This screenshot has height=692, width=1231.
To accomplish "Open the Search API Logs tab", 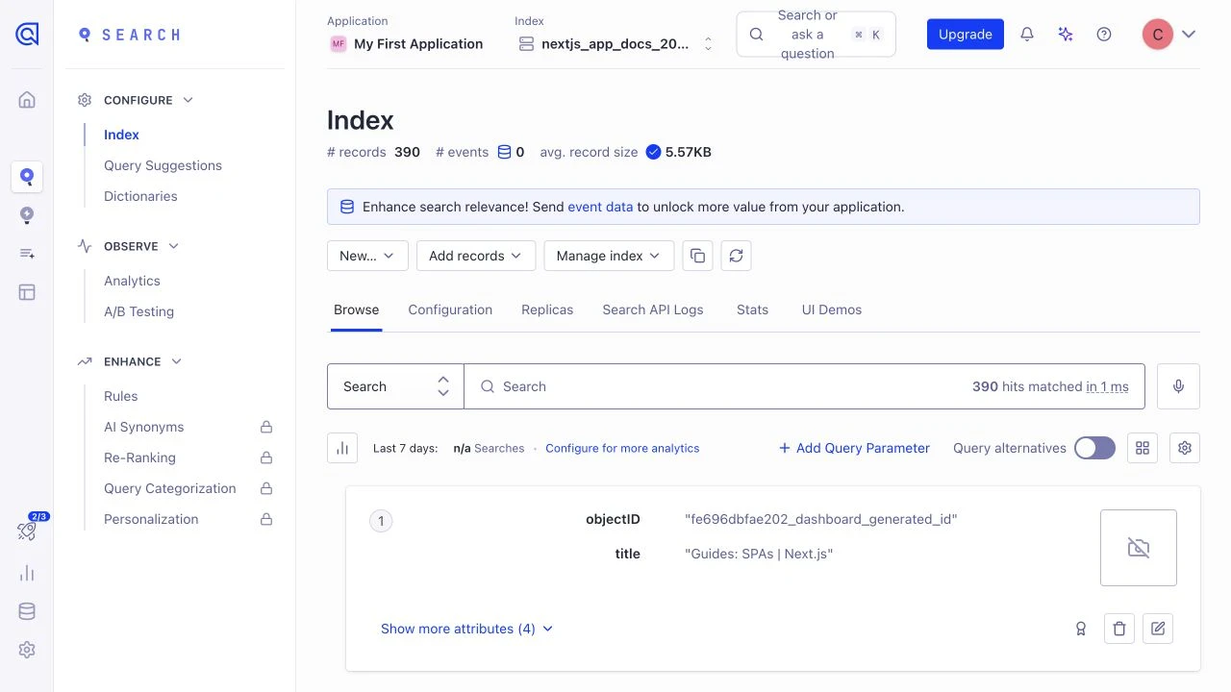I will click(653, 309).
